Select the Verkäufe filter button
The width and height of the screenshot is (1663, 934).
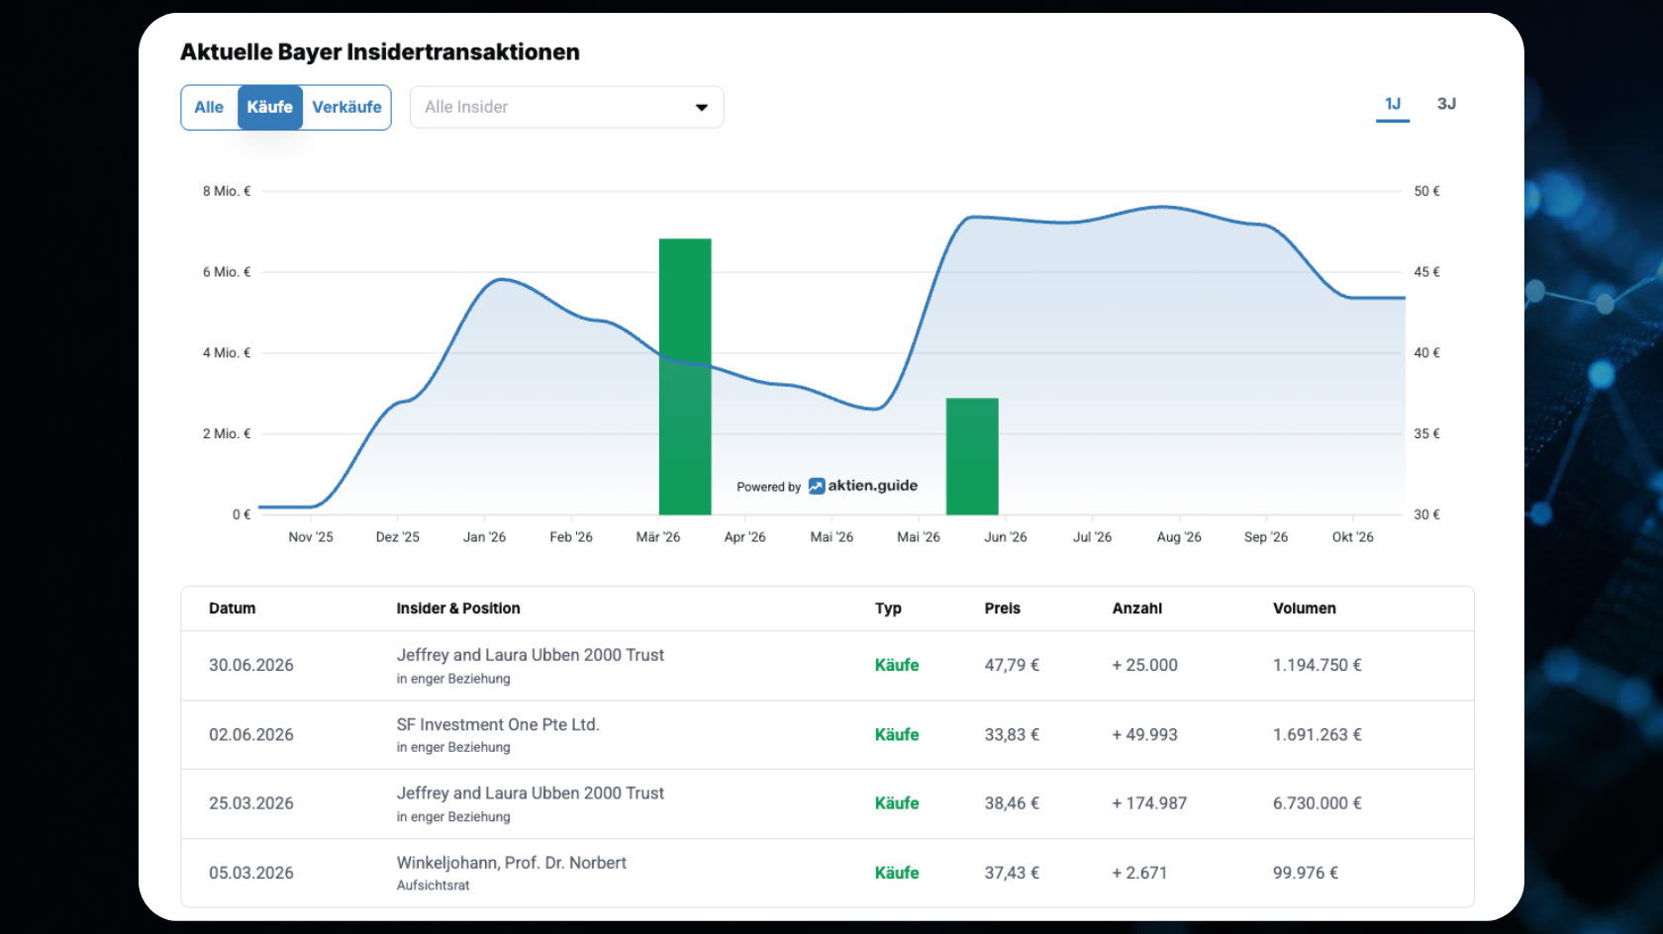coord(346,107)
